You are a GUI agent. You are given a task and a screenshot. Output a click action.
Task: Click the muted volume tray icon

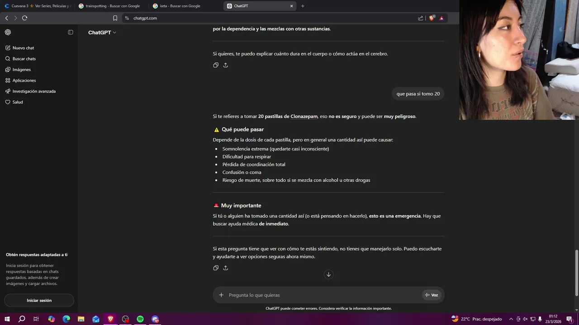(x=526, y=319)
